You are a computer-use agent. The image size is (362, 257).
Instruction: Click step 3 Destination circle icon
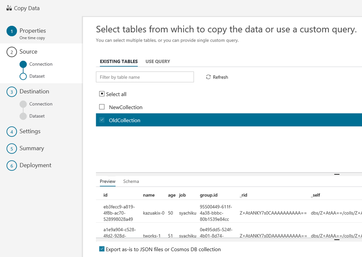coord(12,92)
